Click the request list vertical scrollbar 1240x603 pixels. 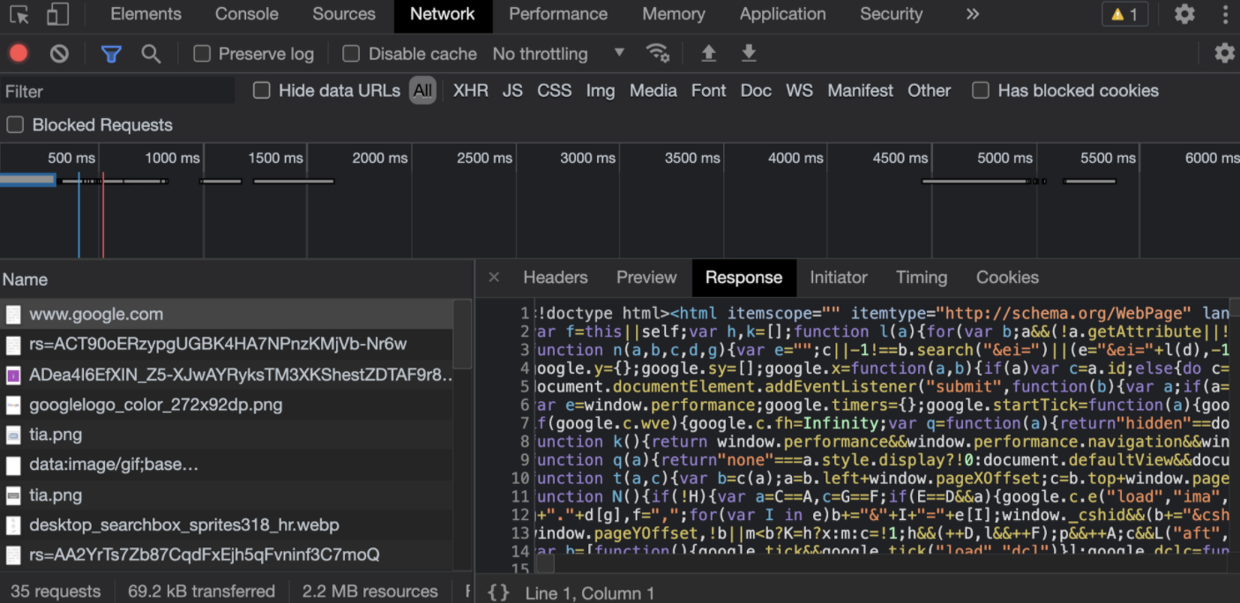(463, 335)
